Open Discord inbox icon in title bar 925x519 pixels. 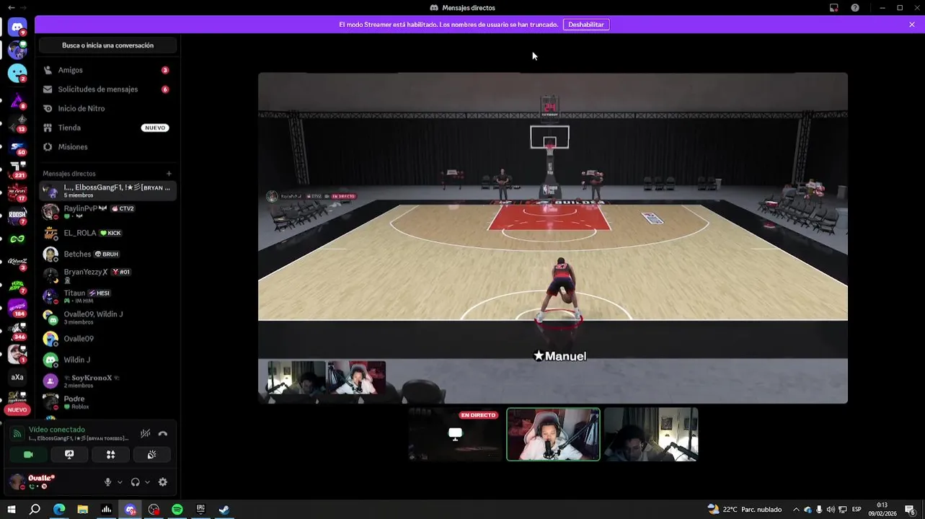pos(834,8)
